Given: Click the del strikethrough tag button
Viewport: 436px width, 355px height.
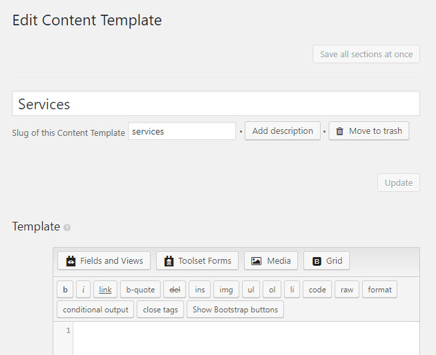Looking at the screenshot, I should 175,290.
